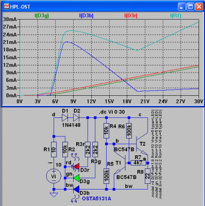Select diode D2 symbol
Image resolution: width=205 pixels, height=206 pixels.
[x=76, y=117]
